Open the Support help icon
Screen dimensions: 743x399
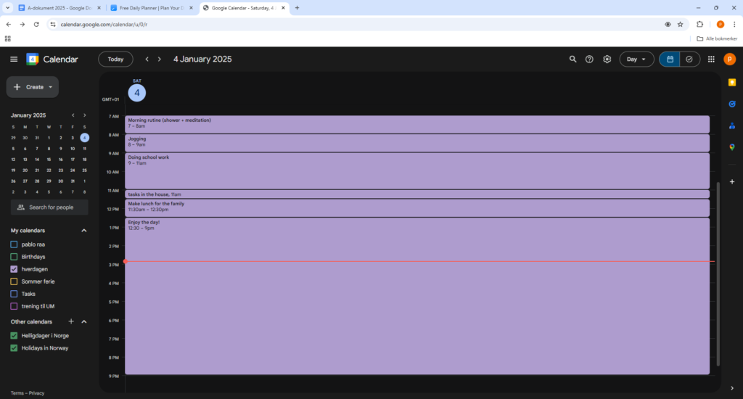click(x=589, y=59)
